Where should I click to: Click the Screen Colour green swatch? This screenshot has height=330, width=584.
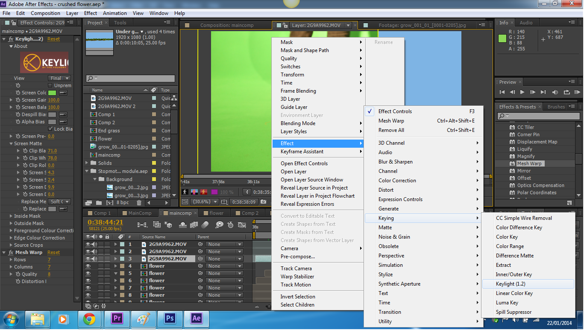tap(52, 93)
